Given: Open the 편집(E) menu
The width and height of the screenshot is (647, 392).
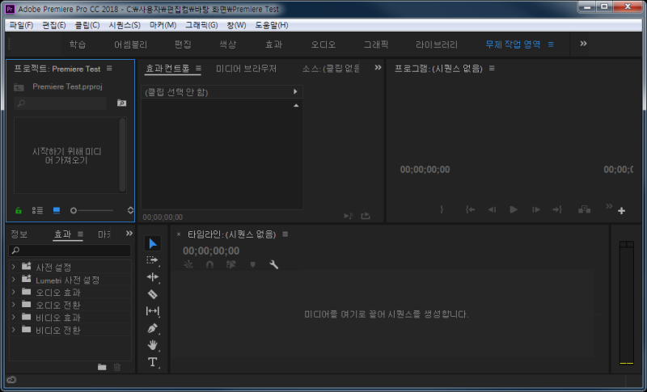Looking at the screenshot, I should pos(54,25).
